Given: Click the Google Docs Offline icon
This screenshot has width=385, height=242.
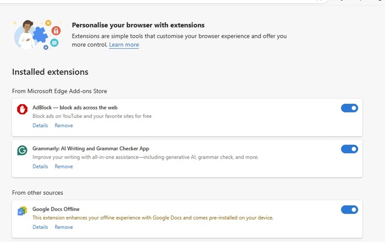Looking at the screenshot, I should (23, 211).
